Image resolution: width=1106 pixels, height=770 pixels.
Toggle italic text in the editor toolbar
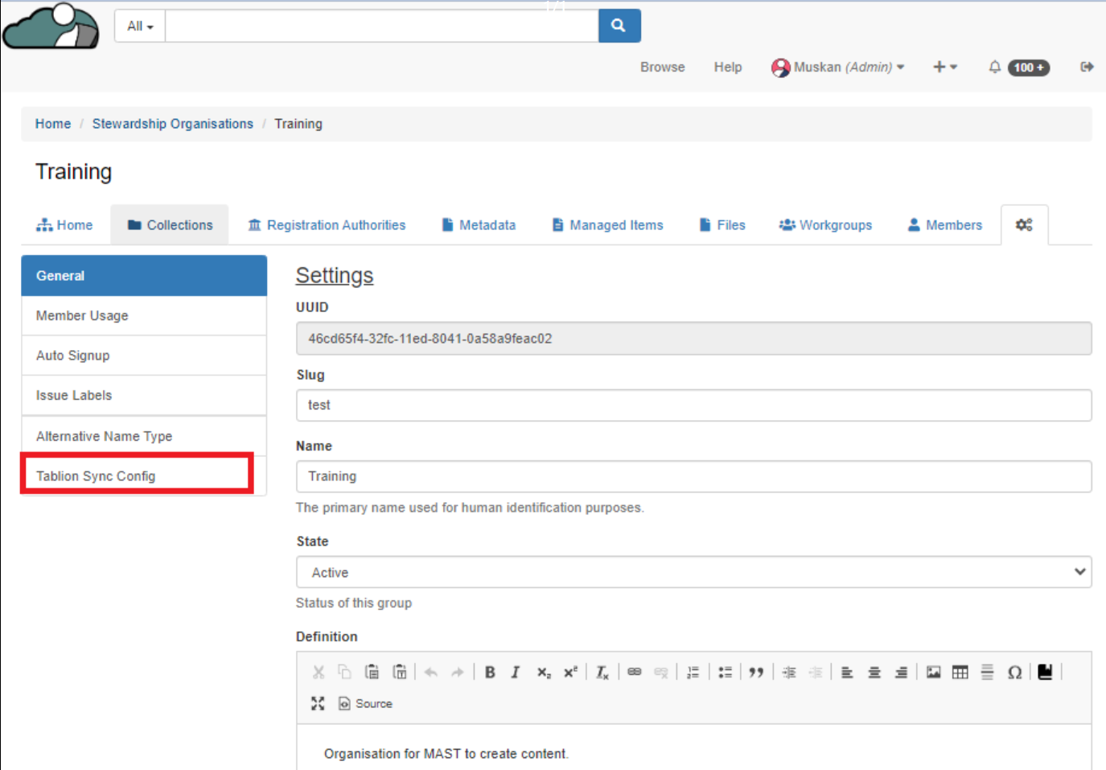click(x=516, y=673)
